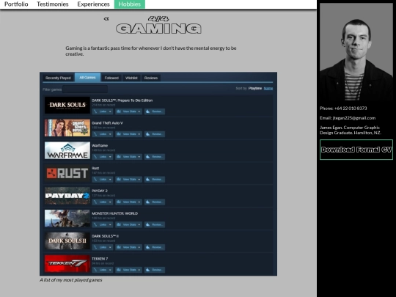The height and width of the screenshot is (297, 396).
Task: Open the Testimonies navigation item
Action: tap(53, 4)
